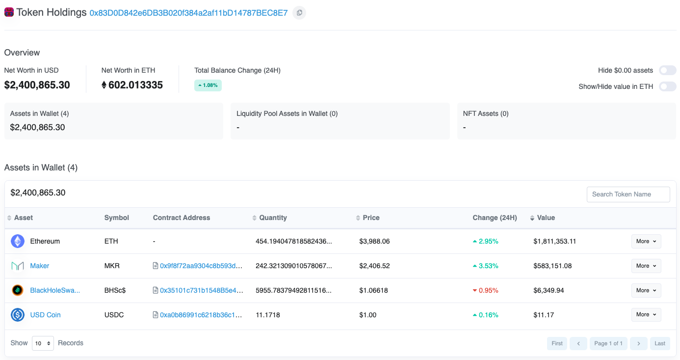Sort the table by Quantity column
Screen dimensions: 680x360
269,218
